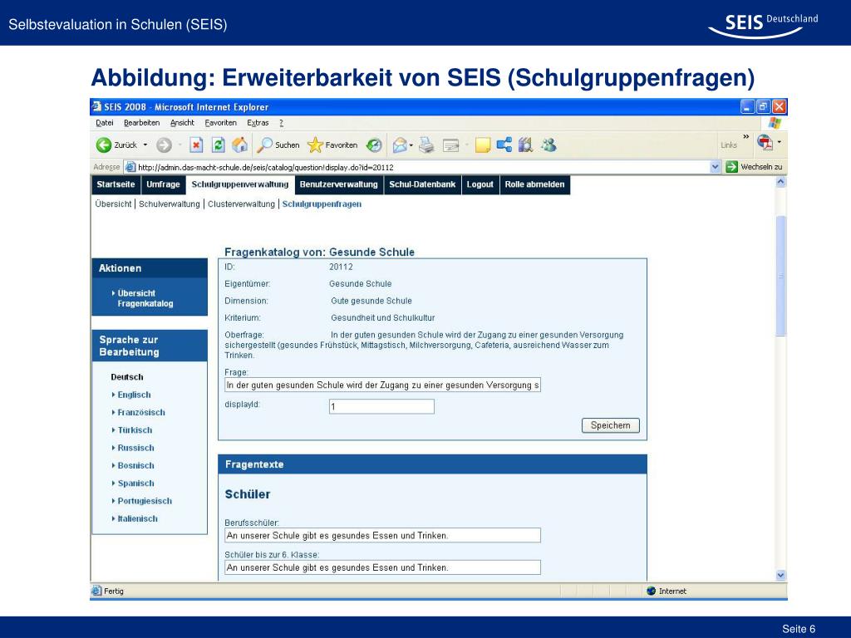The image size is (851, 638).
Task: Click the blue share network icon
Action: pyautogui.click(x=504, y=145)
